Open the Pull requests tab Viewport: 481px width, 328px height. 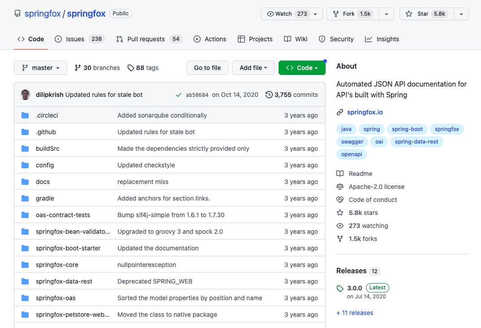[x=150, y=39]
